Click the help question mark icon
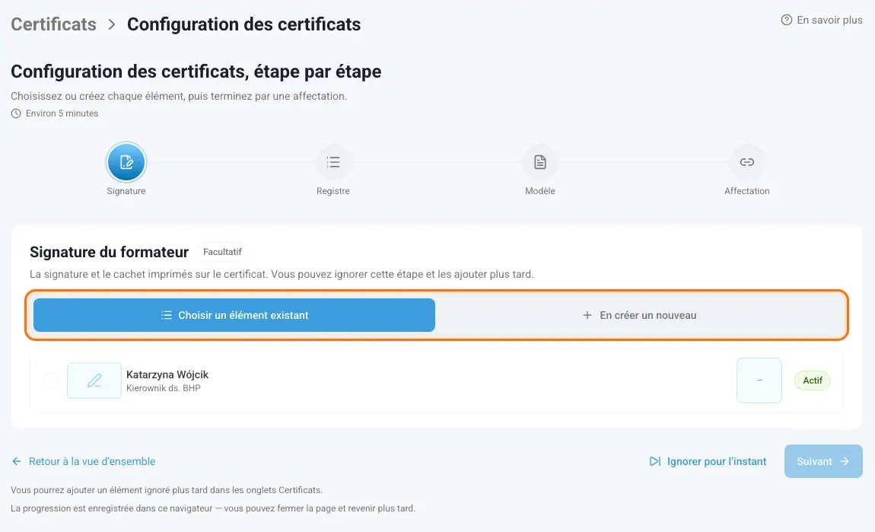The height and width of the screenshot is (532, 875). pos(786,20)
